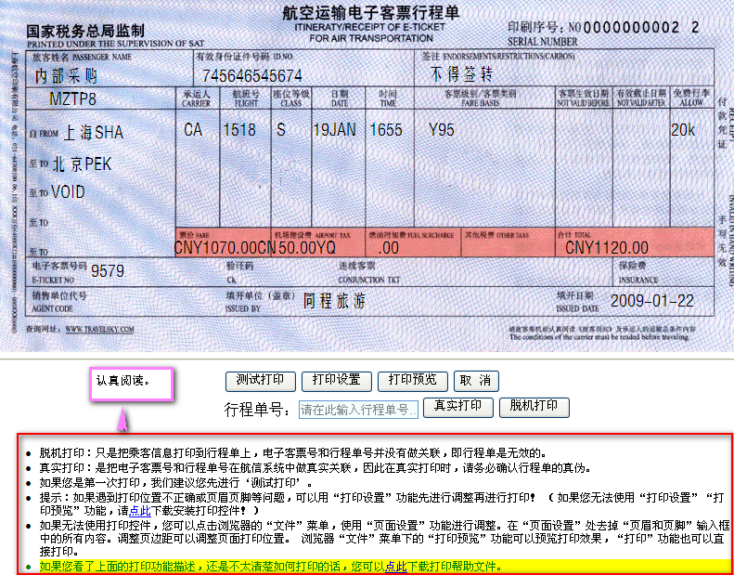734x575 pixels.
Task: Click airport tax 50.00YQ
Action: pos(307,247)
